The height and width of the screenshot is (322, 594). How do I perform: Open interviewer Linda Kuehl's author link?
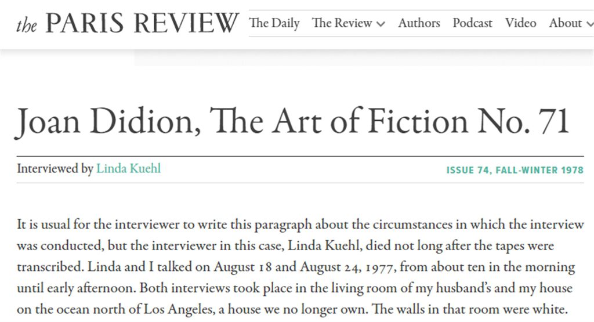128,169
